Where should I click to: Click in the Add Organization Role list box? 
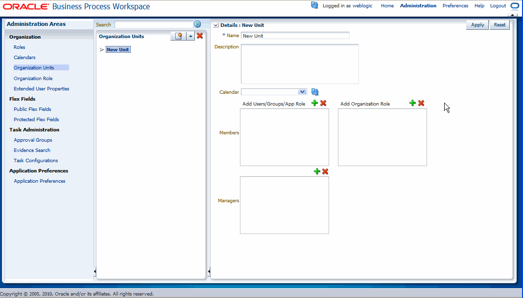pos(382,137)
